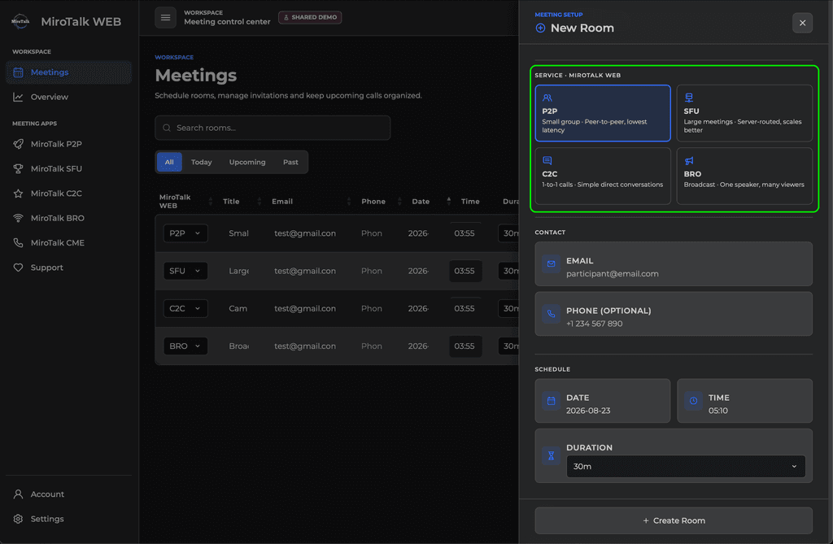Click the Email participant input field
Screen dimensions: 833x544
[x=674, y=264]
